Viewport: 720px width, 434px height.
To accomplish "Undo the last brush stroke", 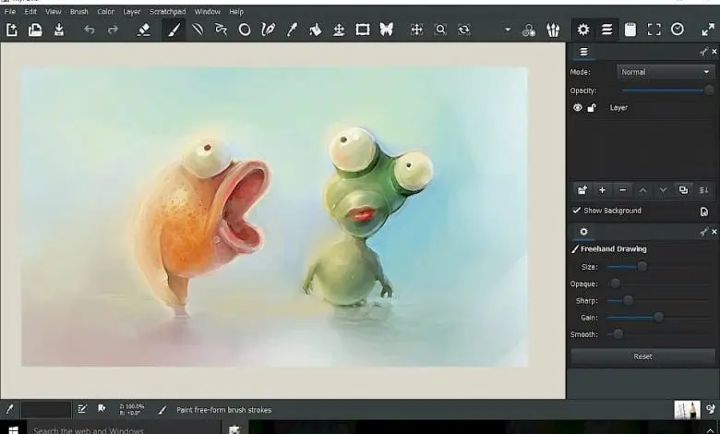I will click(90, 30).
